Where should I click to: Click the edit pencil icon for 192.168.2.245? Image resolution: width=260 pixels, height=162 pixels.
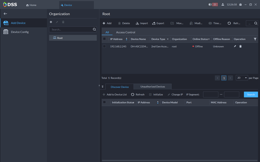pos(235,46)
